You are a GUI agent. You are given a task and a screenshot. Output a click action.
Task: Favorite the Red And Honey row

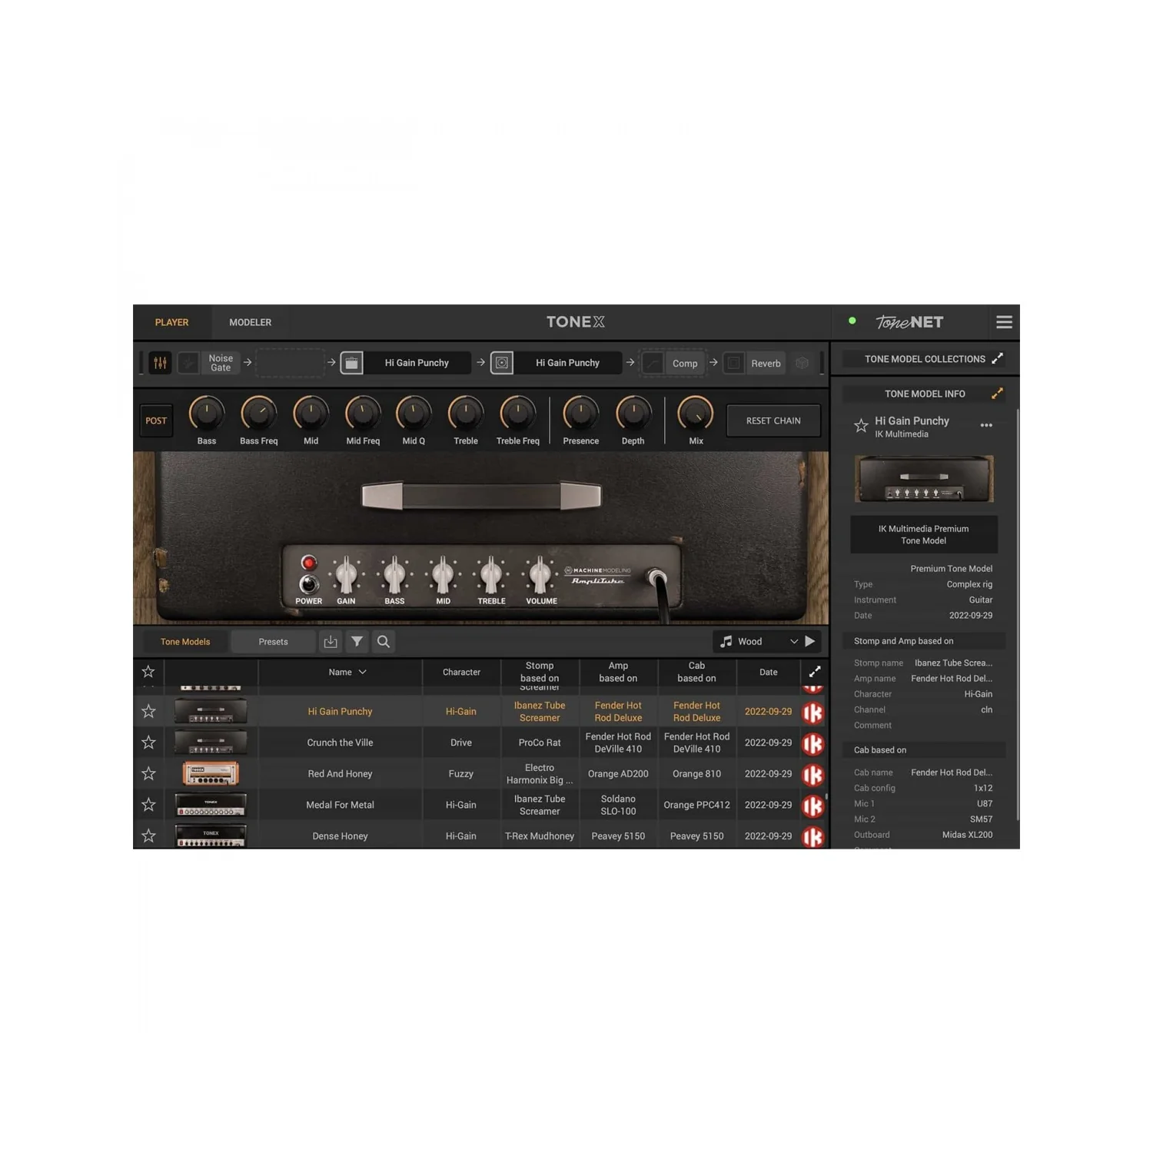tap(148, 773)
